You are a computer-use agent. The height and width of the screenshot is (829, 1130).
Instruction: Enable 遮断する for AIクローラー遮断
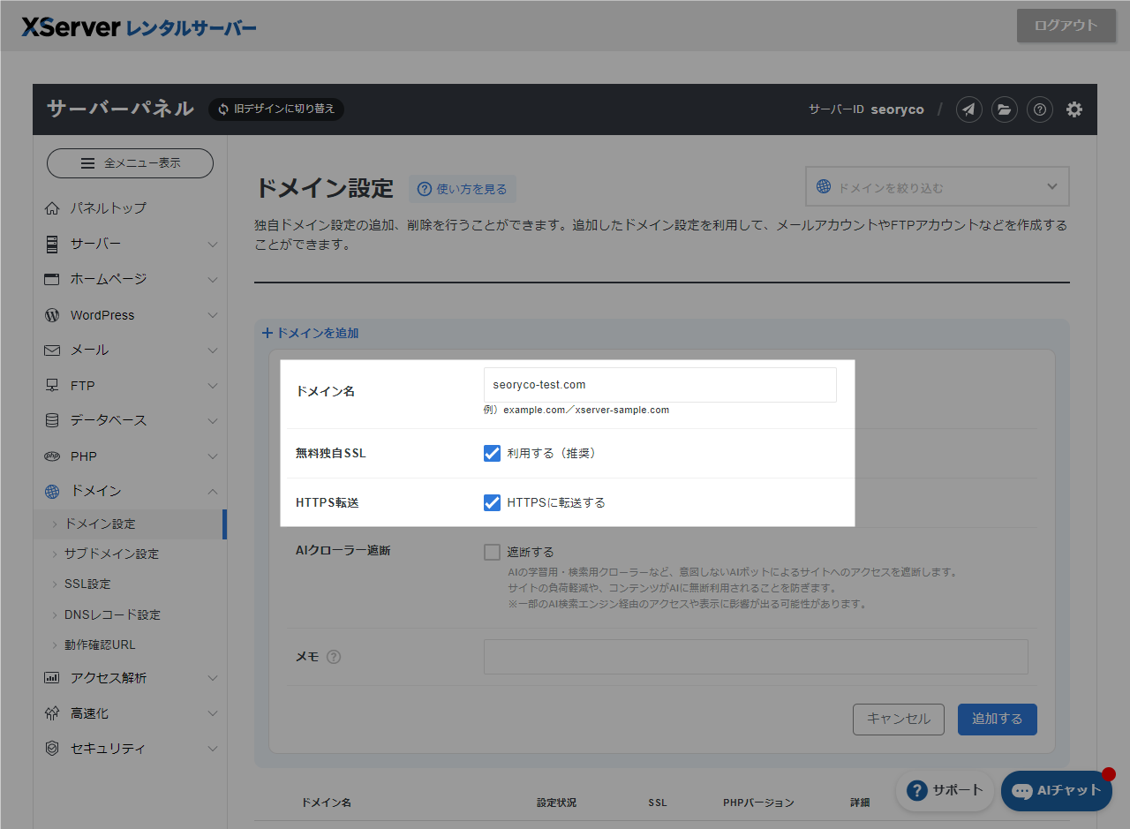tap(492, 551)
